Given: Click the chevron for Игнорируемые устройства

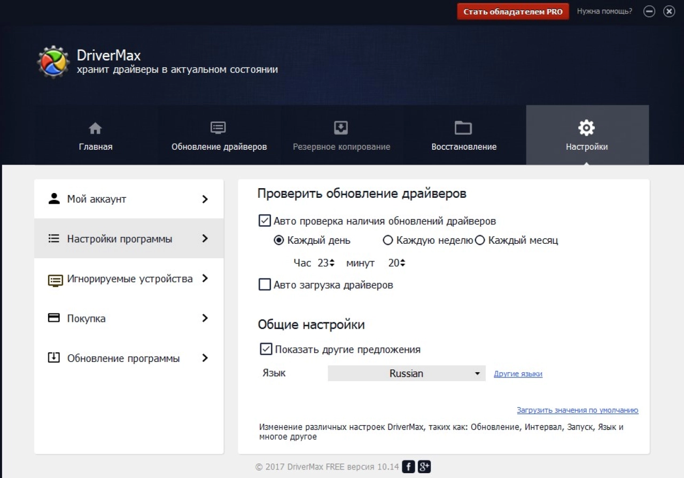Looking at the screenshot, I should click(205, 278).
